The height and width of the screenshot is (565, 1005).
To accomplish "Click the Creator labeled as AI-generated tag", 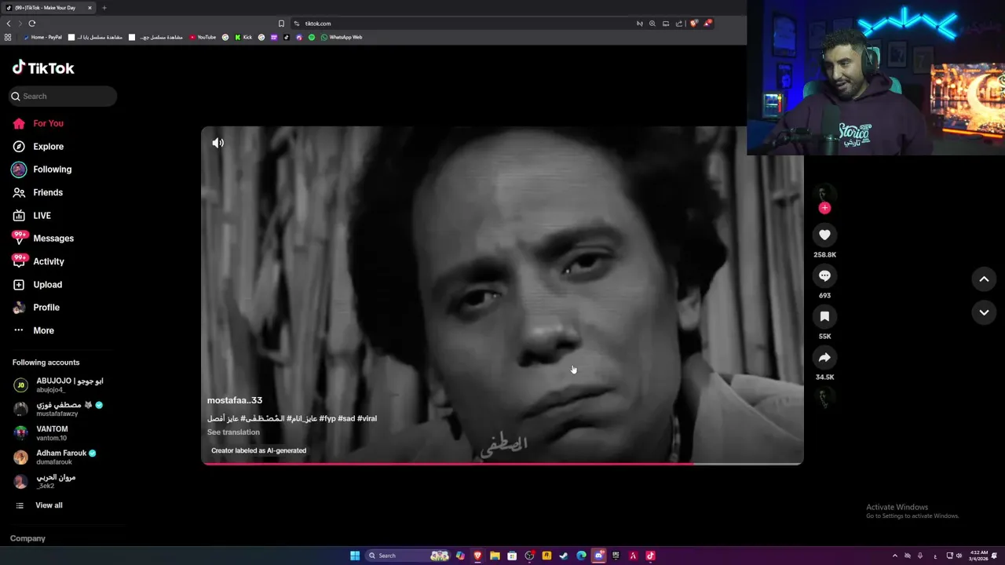I will 258,450.
